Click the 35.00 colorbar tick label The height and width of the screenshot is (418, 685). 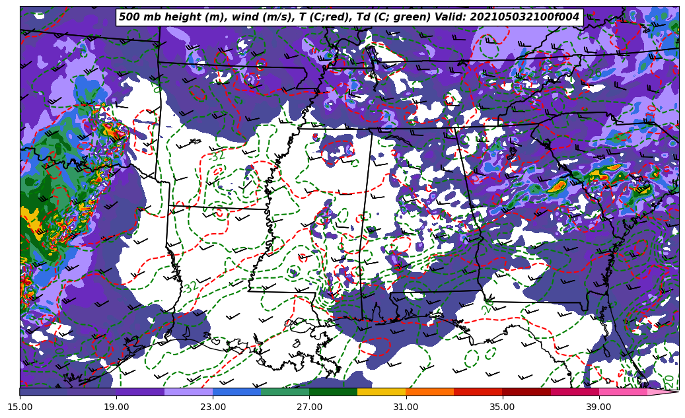[502, 407]
